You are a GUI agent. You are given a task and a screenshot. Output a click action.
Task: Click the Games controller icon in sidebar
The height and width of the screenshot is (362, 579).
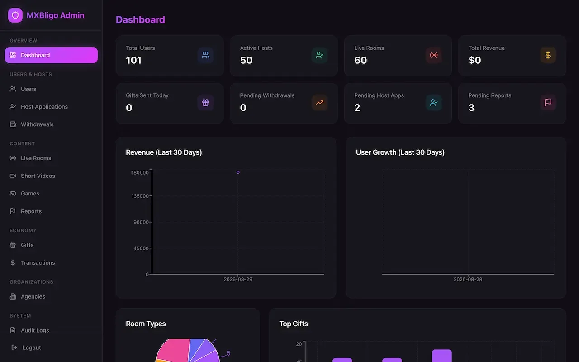pos(13,194)
